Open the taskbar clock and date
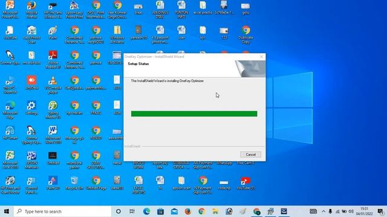Image resolution: width=387 pixels, height=217 pixels. point(364,212)
